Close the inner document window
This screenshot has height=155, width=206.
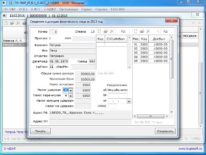pos(197,14)
